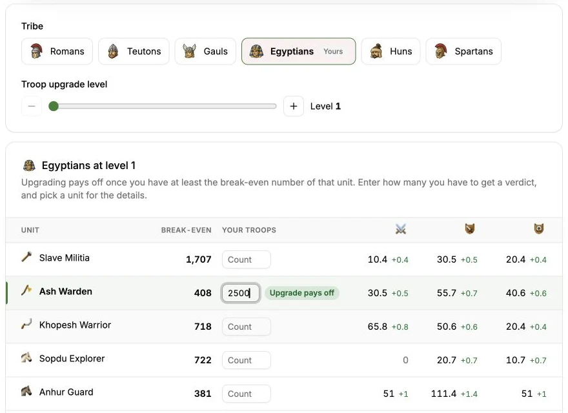This screenshot has width=568, height=413.
Task: Click the troop upgrade level slider handle
Action: click(x=54, y=106)
